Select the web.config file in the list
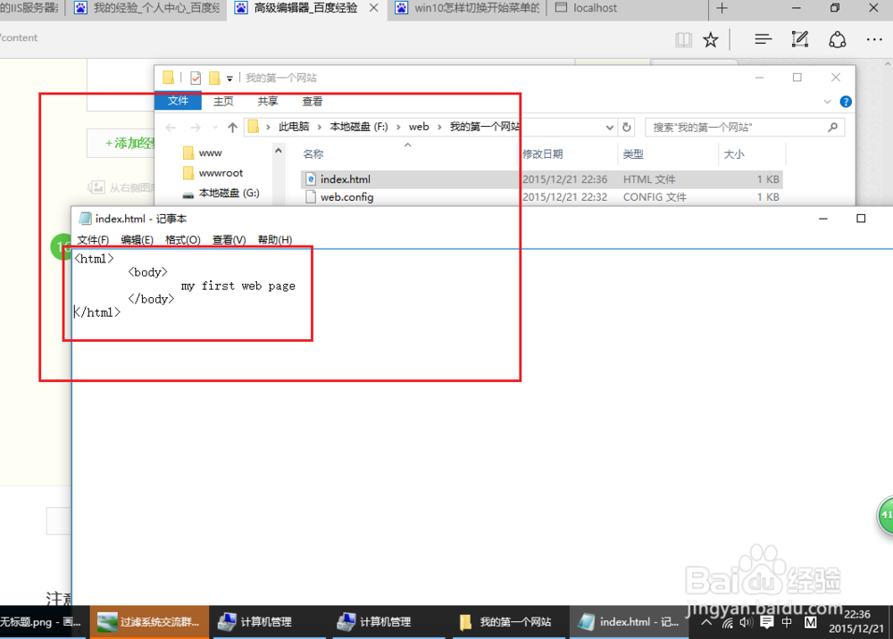Screen dimensions: 893x639 tap(348, 196)
